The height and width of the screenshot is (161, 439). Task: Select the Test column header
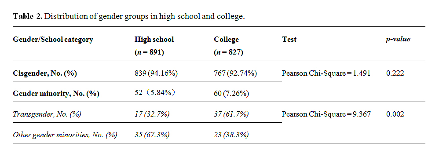click(x=289, y=40)
